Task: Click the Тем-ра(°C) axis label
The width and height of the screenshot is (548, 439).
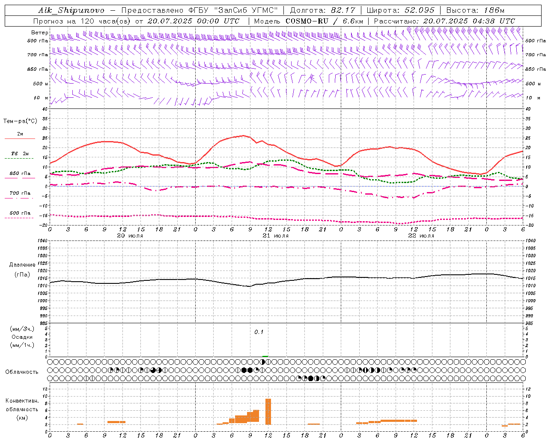Action: pos(20,121)
